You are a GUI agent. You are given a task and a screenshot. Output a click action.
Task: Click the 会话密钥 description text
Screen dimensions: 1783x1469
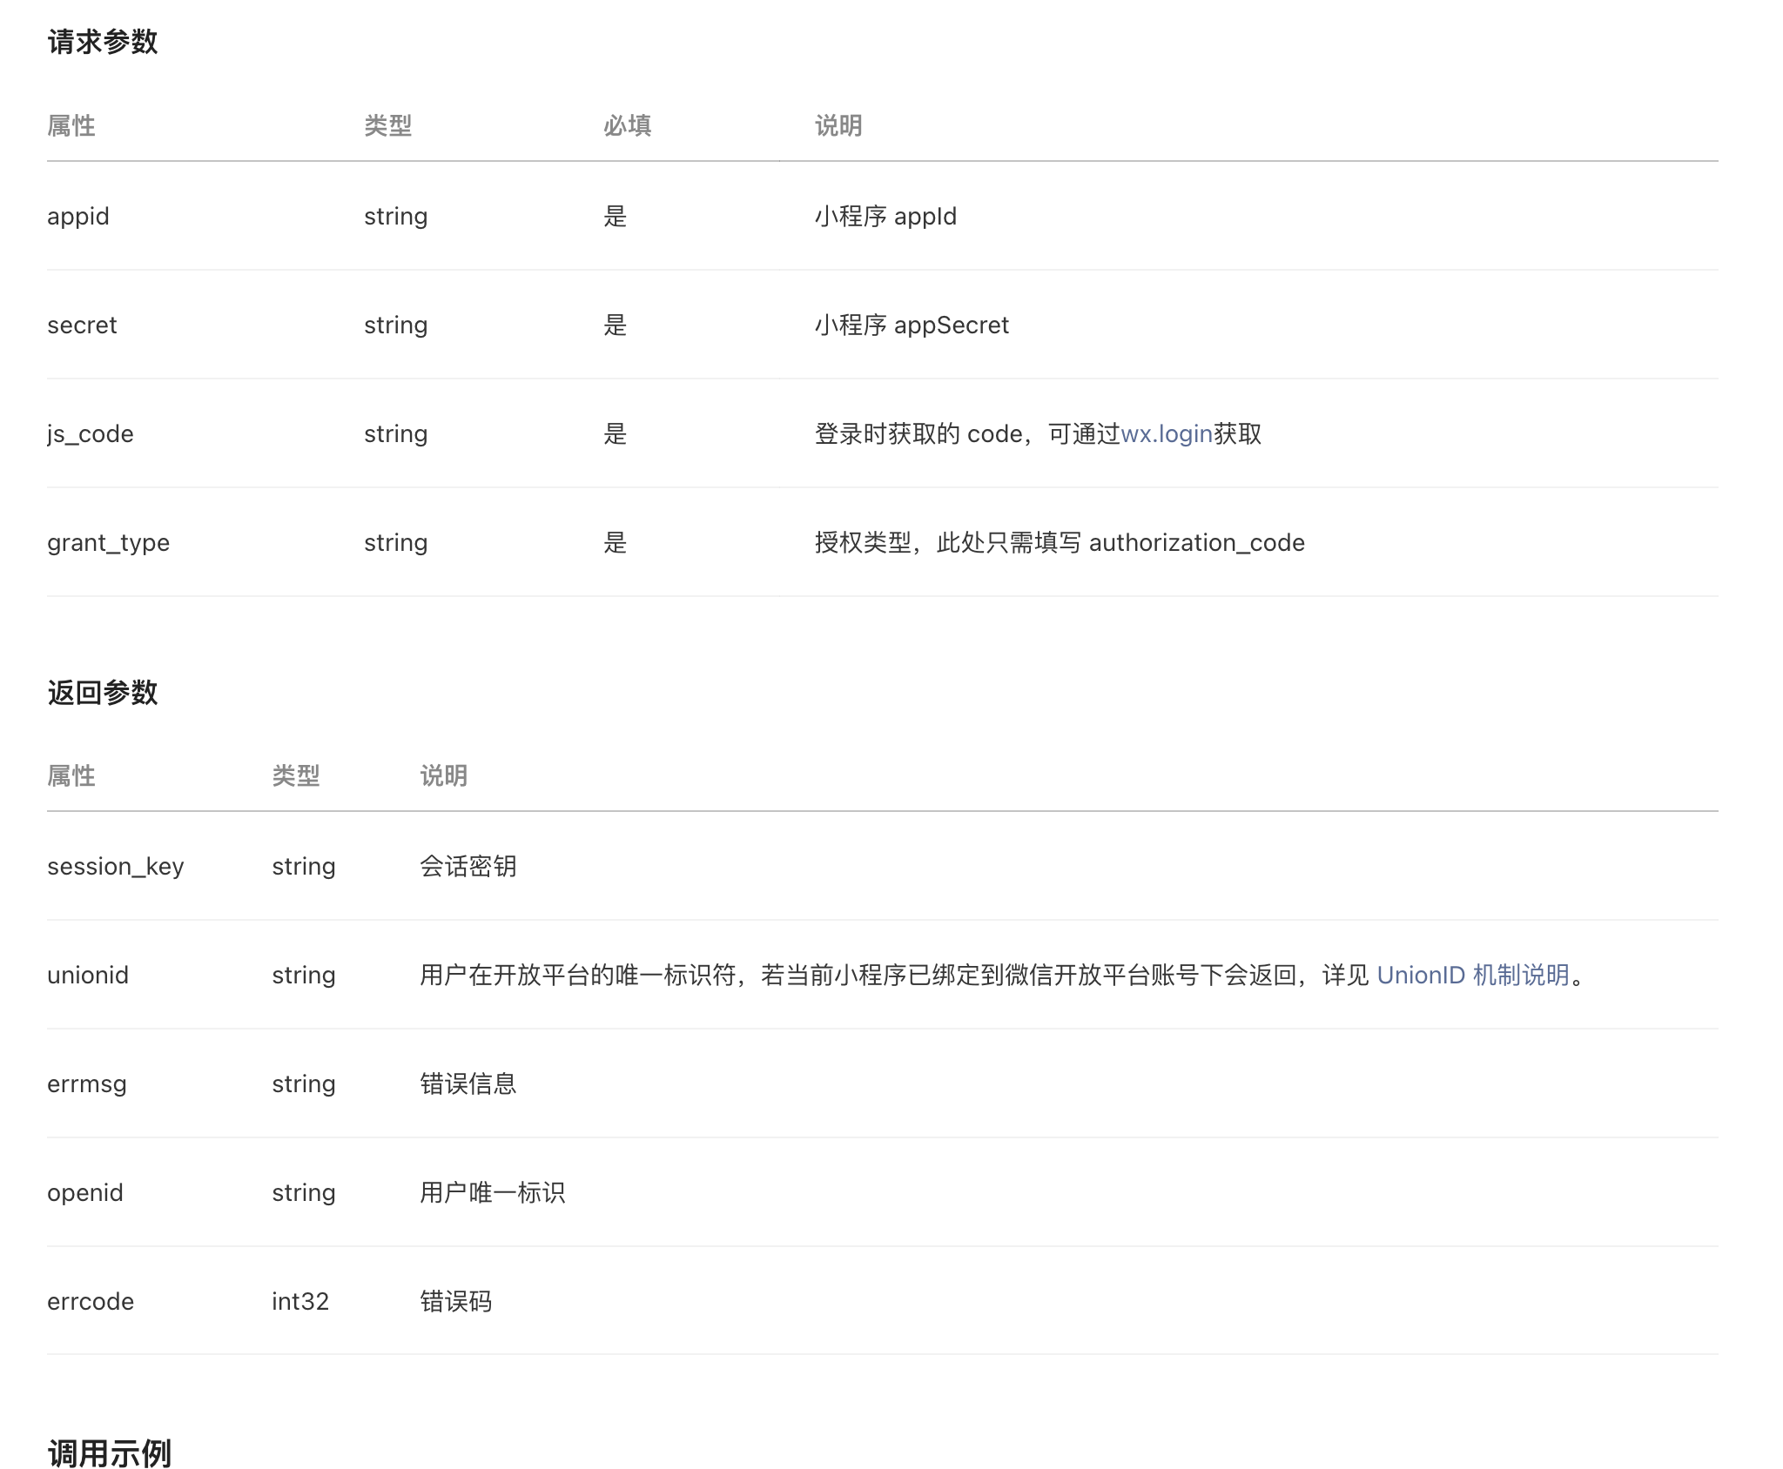click(x=468, y=866)
